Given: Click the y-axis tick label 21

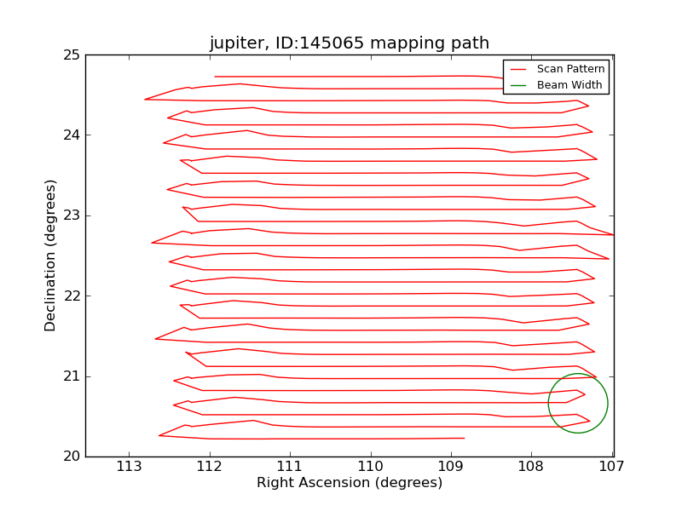Looking at the screenshot, I should [72, 376].
